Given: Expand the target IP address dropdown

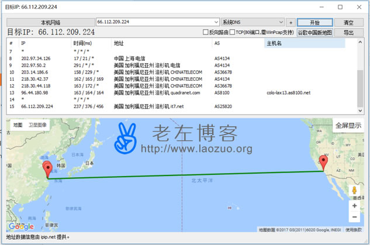Looking at the screenshot, I should click(216, 22).
